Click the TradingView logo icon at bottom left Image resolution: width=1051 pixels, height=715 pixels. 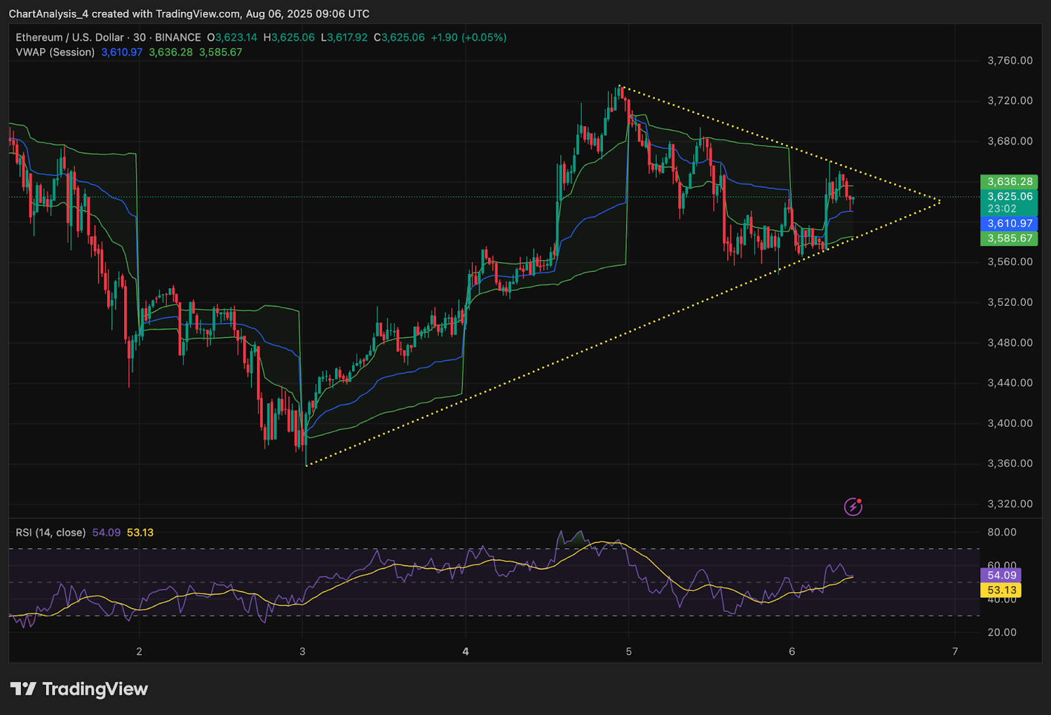pyautogui.click(x=24, y=689)
